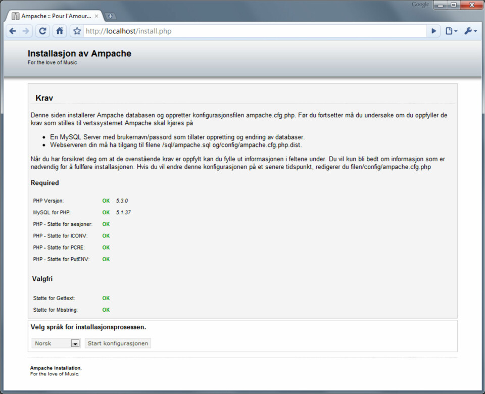This screenshot has width=485, height=394.
Task: Open the wrench settings menu
Action: (x=470, y=31)
